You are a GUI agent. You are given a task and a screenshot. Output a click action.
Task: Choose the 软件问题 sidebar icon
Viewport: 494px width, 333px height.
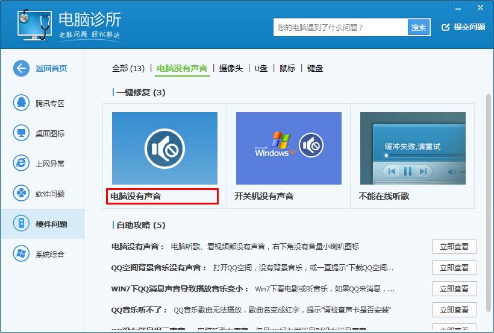[21, 193]
